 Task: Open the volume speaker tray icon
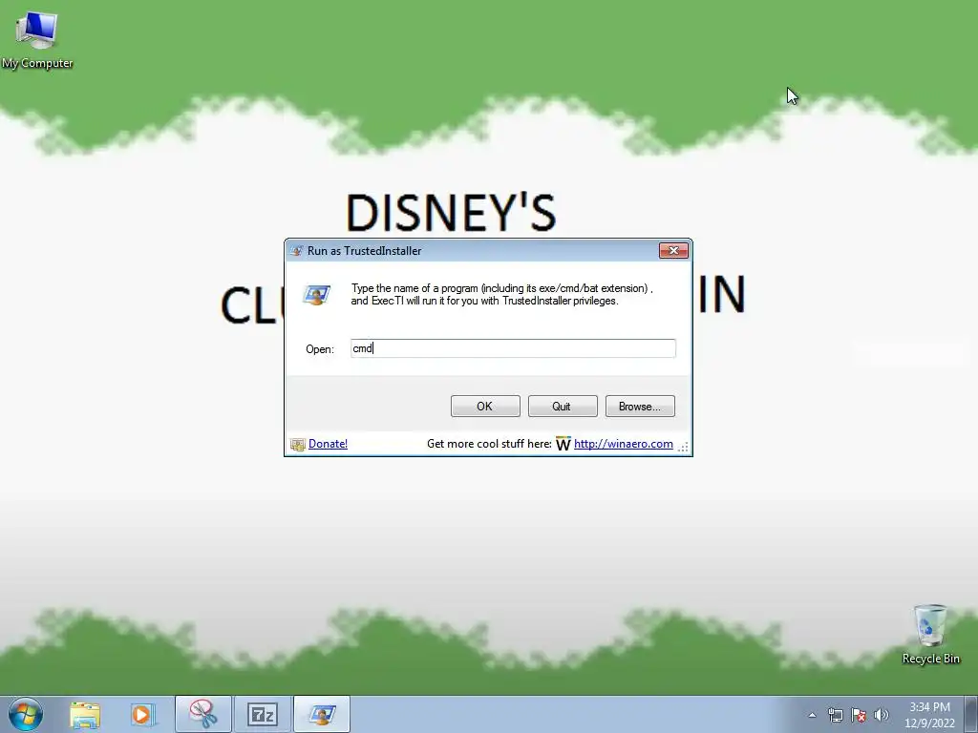pos(882,715)
